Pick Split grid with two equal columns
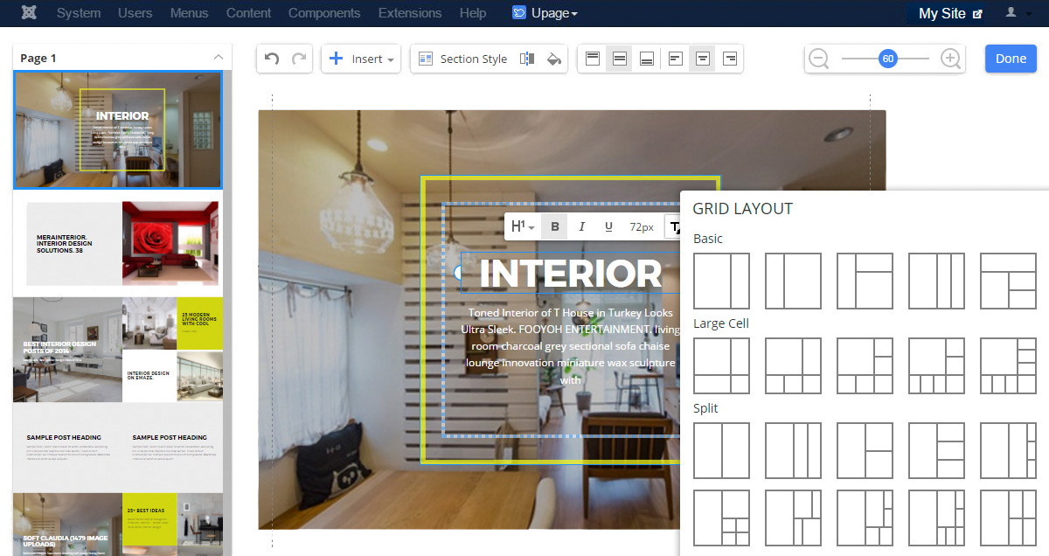The image size is (1049, 556). point(722,451)
